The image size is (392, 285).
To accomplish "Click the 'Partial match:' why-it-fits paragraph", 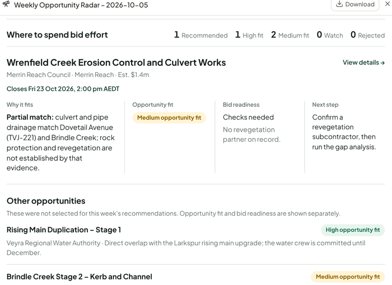I will (60, 142).
